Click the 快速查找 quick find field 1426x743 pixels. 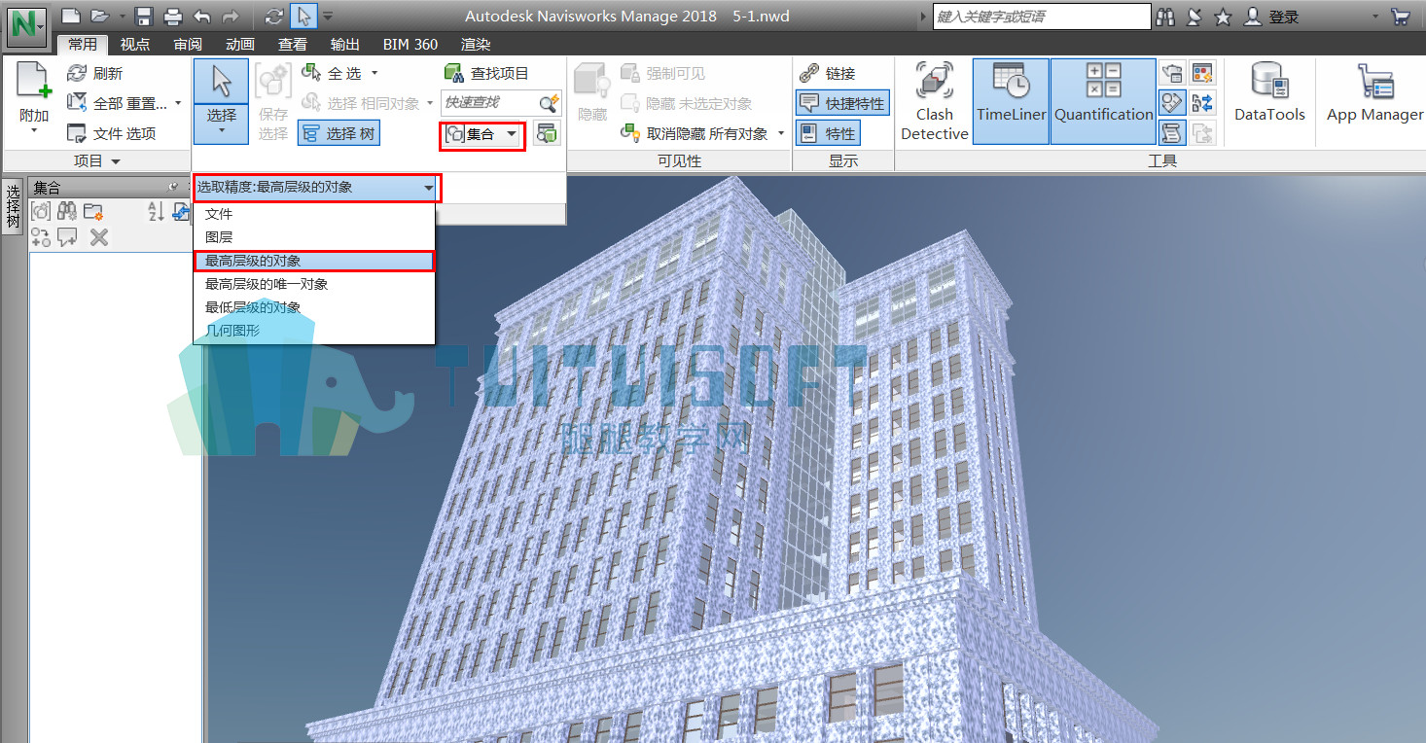(502, 102)
